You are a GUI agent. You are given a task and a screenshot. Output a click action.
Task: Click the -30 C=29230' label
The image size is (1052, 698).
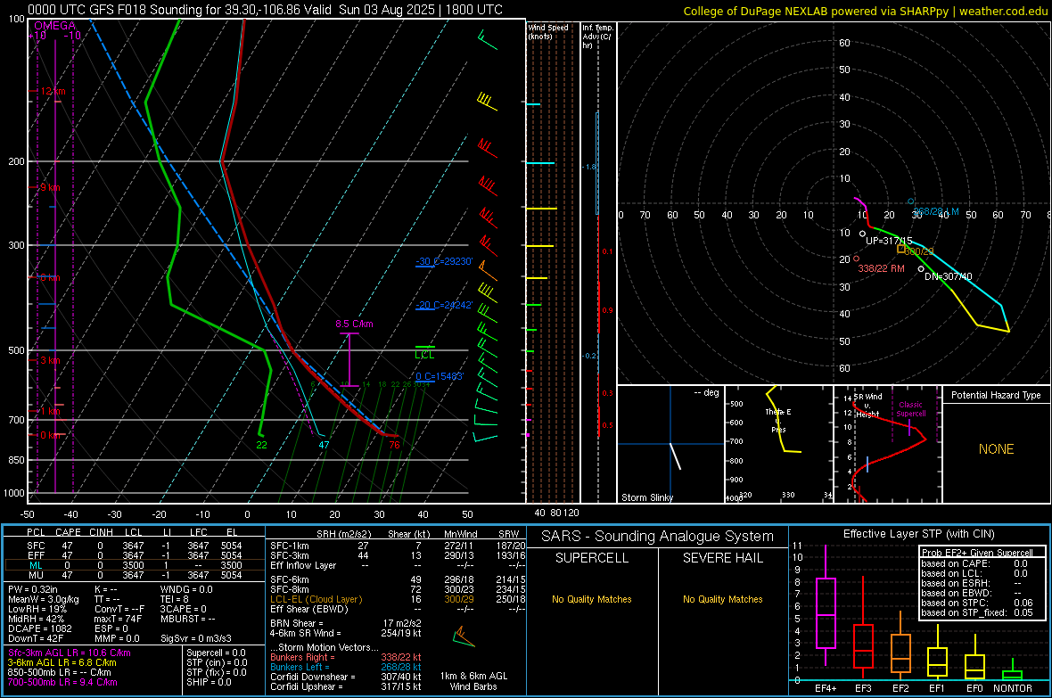(444, 261)
